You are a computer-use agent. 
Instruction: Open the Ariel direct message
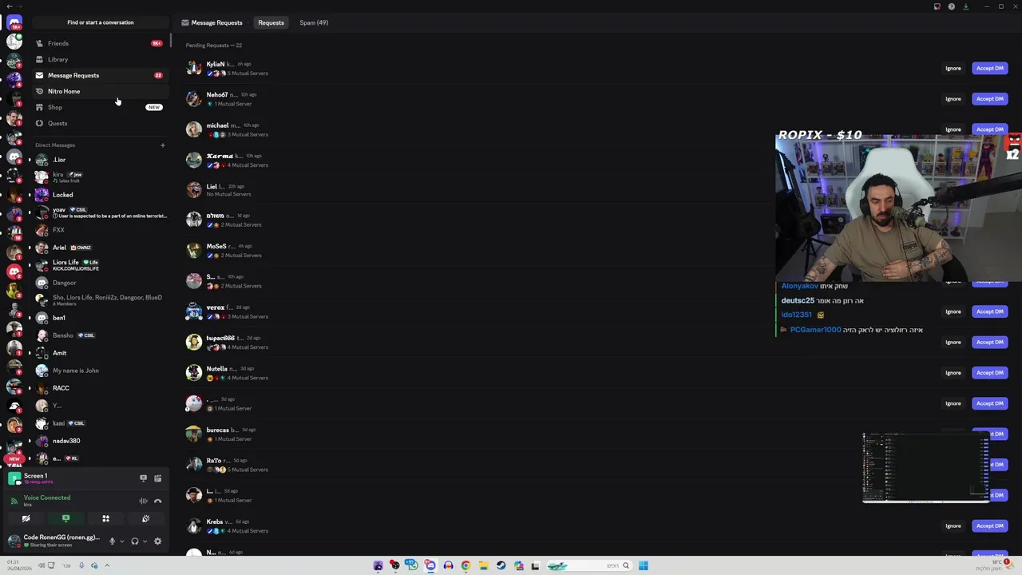tap(100, 248)
